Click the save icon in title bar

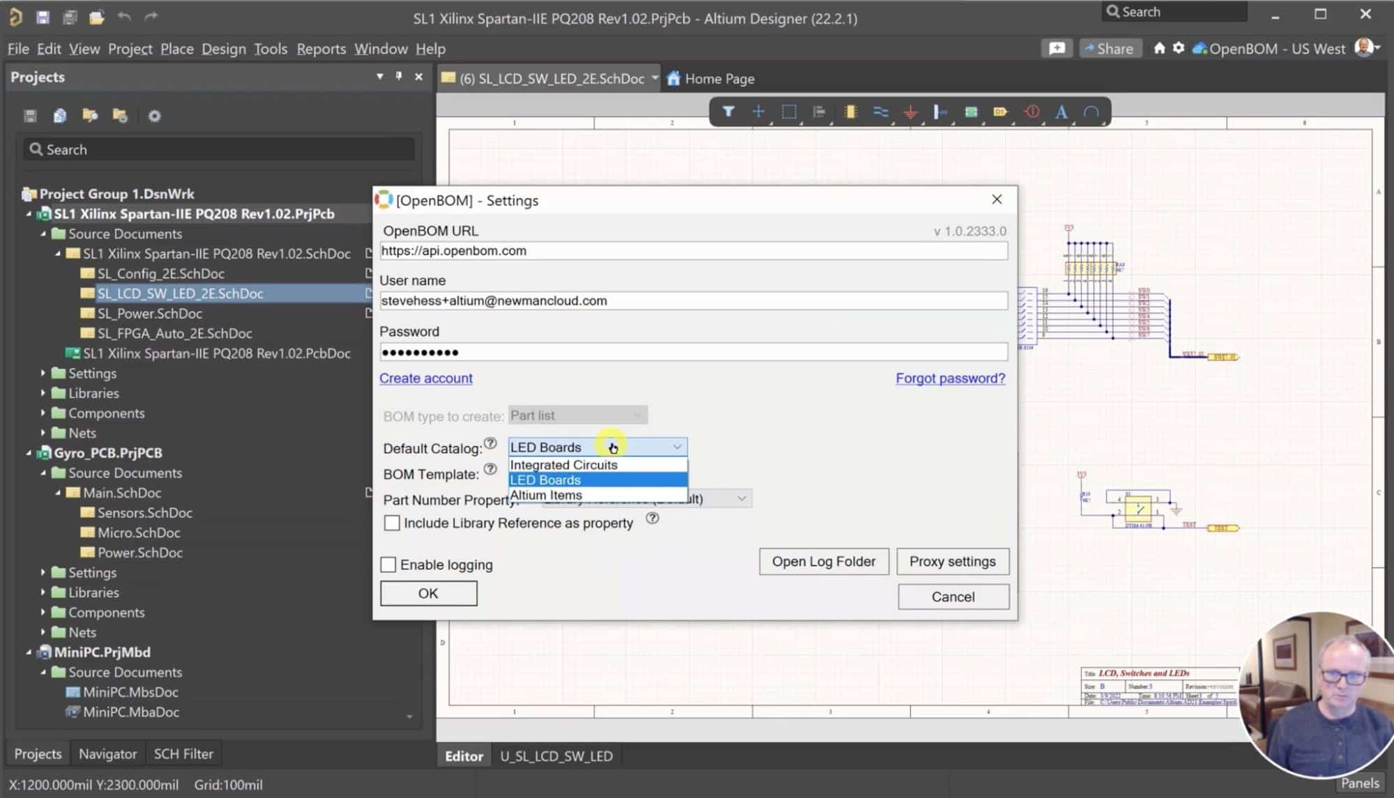(x=43, y=17)
